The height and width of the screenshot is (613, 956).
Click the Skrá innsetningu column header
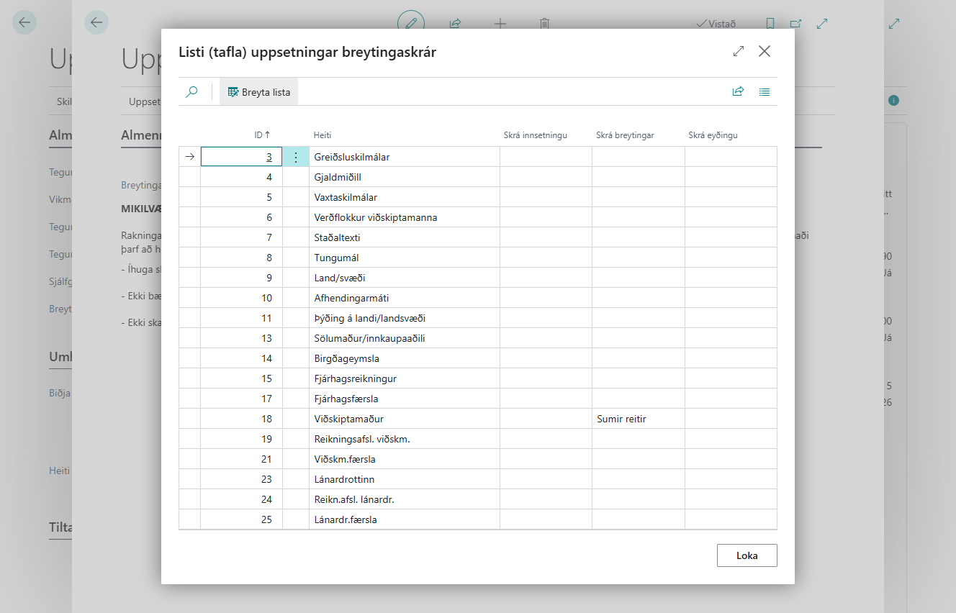click(x=536, y=135)
